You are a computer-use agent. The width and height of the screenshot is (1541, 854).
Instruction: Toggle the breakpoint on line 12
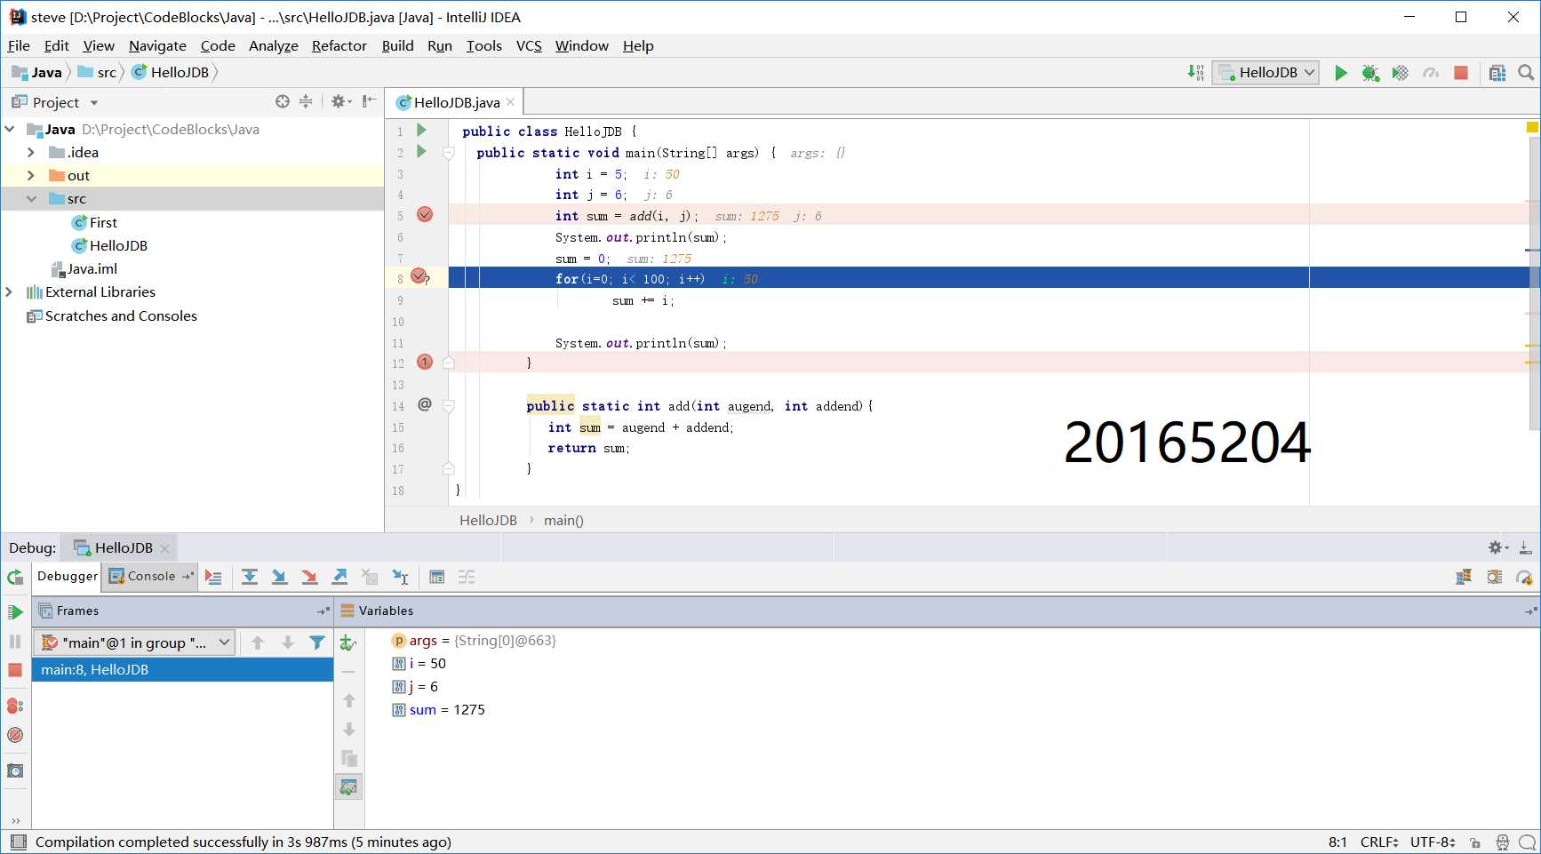[x=425, y=362]
